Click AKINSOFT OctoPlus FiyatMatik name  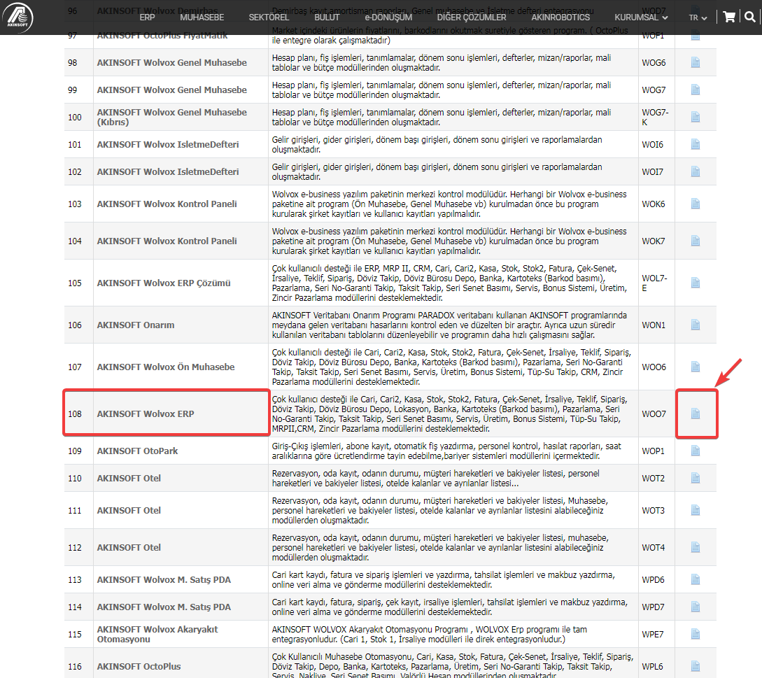pyautogui.click(x=162, y=36)
